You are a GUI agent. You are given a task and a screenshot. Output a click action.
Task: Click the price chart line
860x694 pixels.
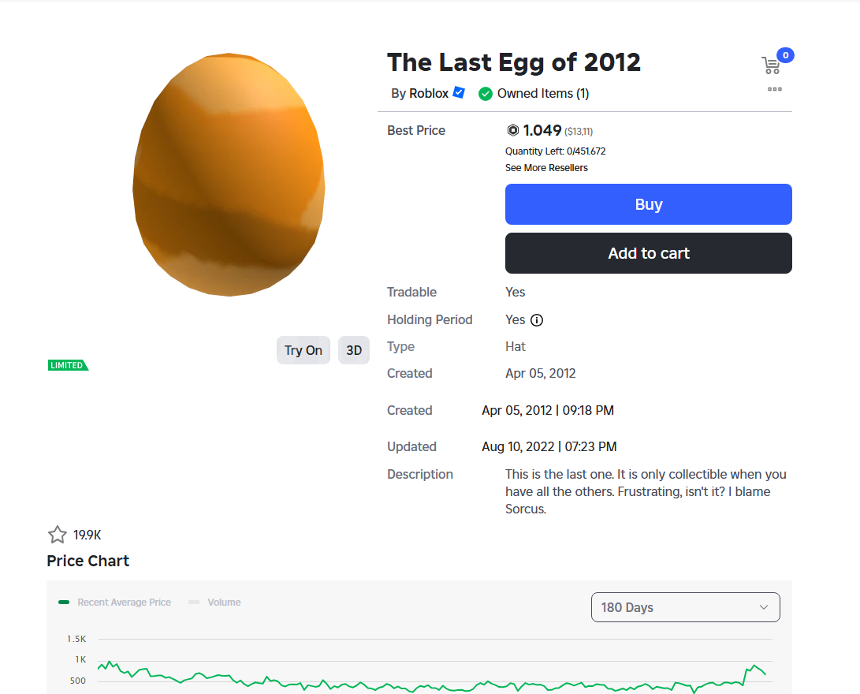coord(432,679)
